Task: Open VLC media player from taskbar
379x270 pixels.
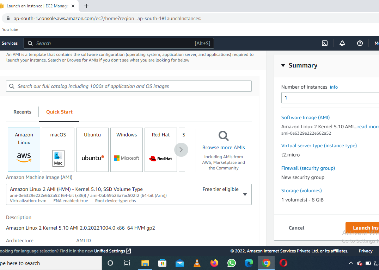Action: 197,263
